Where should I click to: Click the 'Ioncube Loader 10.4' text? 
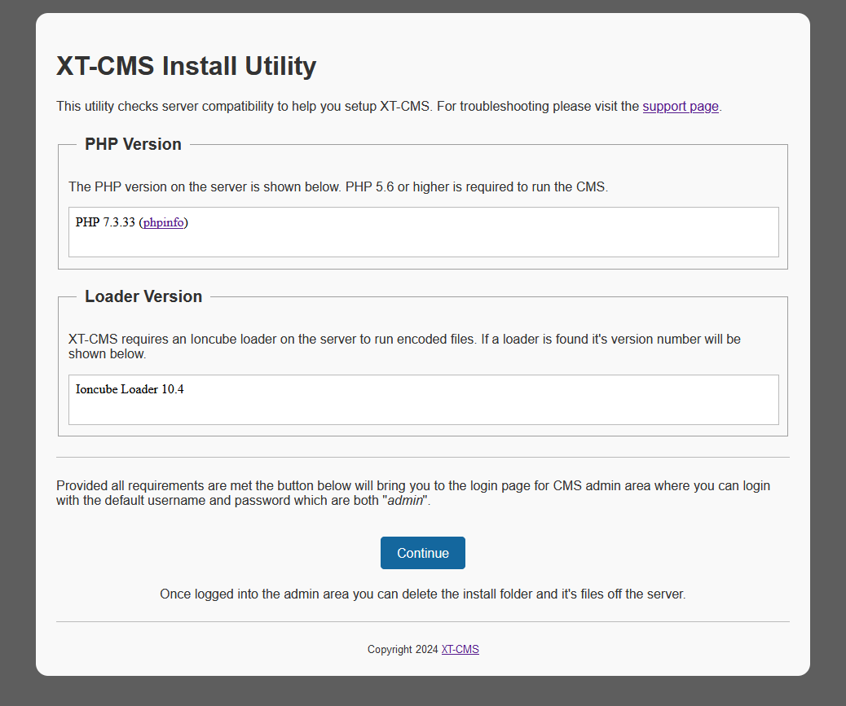coord(130,389)
